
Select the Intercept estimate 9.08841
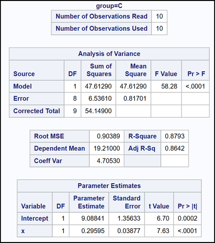[x=93, y=218]
